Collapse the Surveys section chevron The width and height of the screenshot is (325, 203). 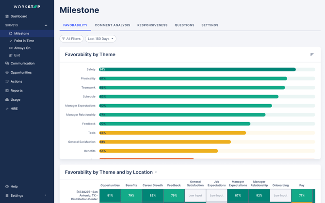[x=46, y=25]
